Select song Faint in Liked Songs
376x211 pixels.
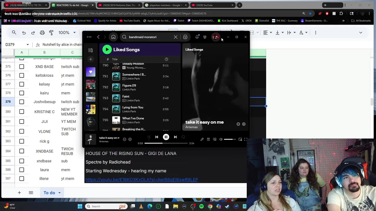pos(140,98)
